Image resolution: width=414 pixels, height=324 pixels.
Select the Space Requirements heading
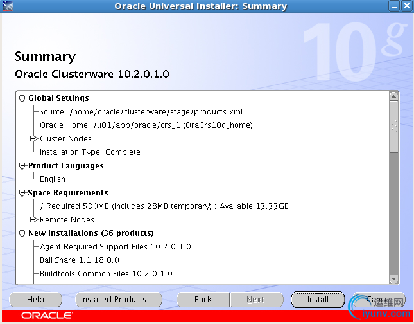(68, 193)
